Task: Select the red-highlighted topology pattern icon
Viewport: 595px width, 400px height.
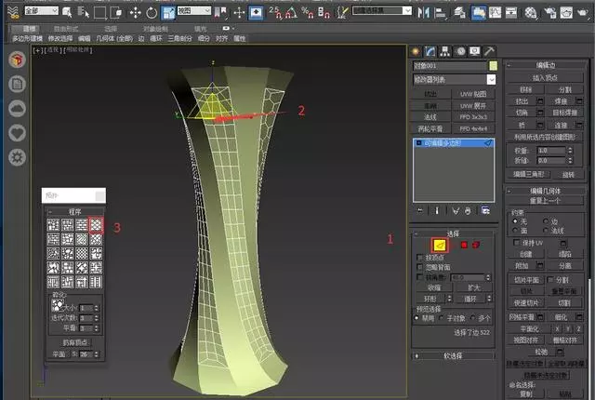Action: (x=96, y=225)
